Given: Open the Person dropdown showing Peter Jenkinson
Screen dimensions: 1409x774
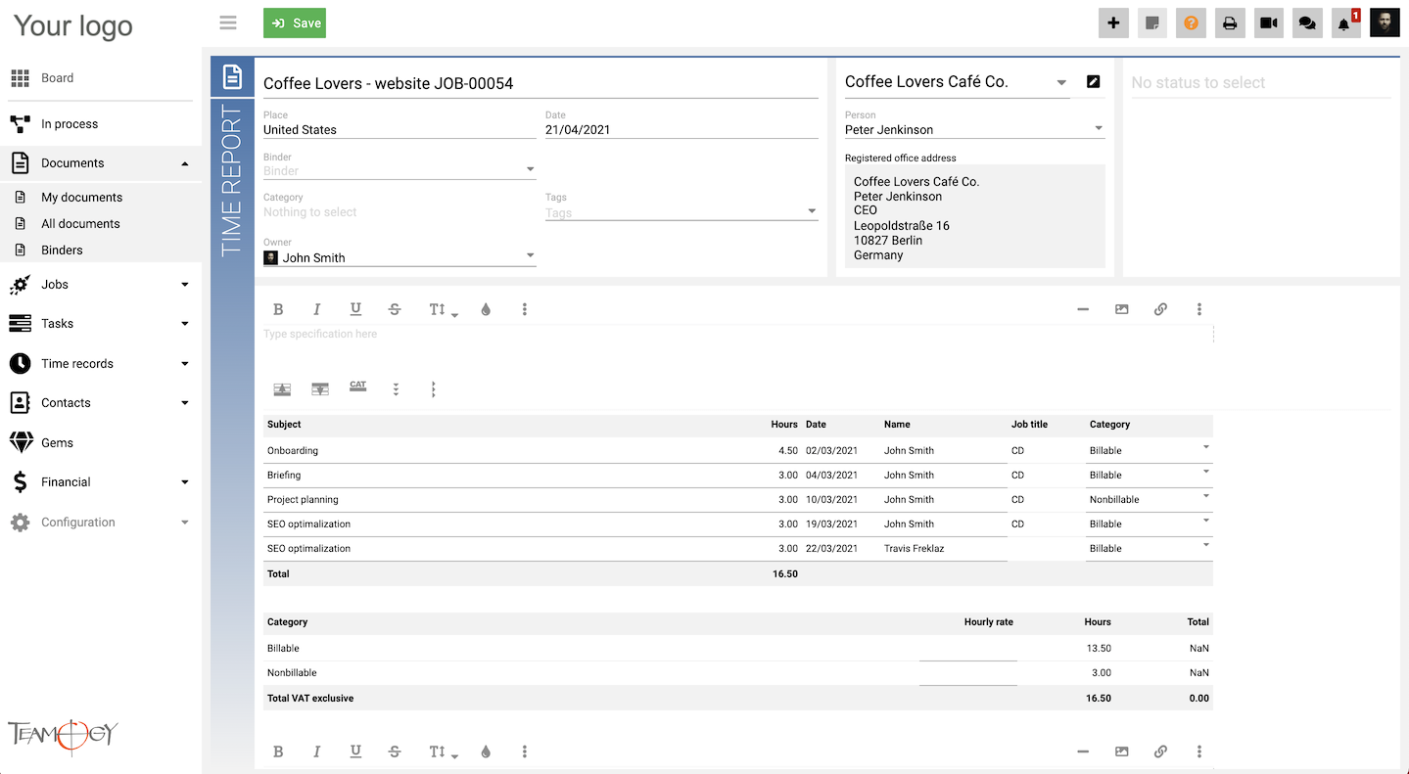Looking at the screenshot, I should pyautogui.click(x=974, y=129).
